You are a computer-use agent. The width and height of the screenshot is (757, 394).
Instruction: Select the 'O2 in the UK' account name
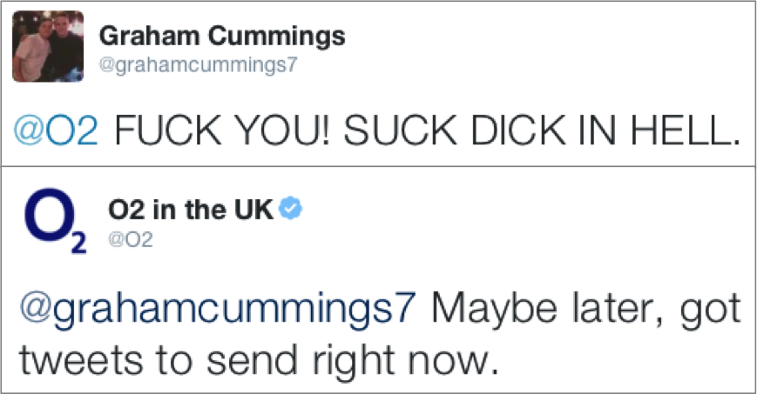(x=191, y=210)
